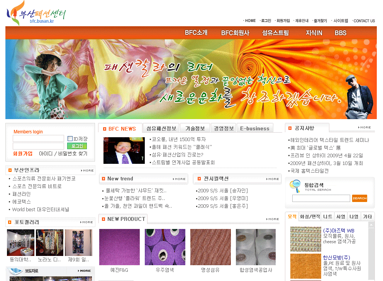Viewport: 383px width, 281px height.
Task: Click the 회원가입 link under login
Action: point(23,153)
